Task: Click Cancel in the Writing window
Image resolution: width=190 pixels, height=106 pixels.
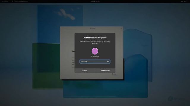Action: tap(114, 74)
